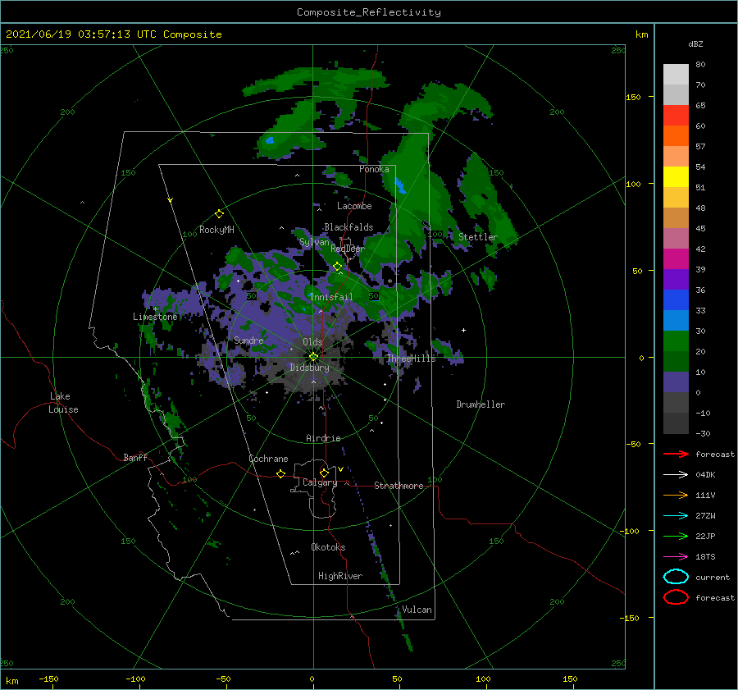The width and height of the screenshot is (738, 690).
Task: Click the green 22JP arrow legend icon
Action: pyautogui.click(x=676, y=536)
